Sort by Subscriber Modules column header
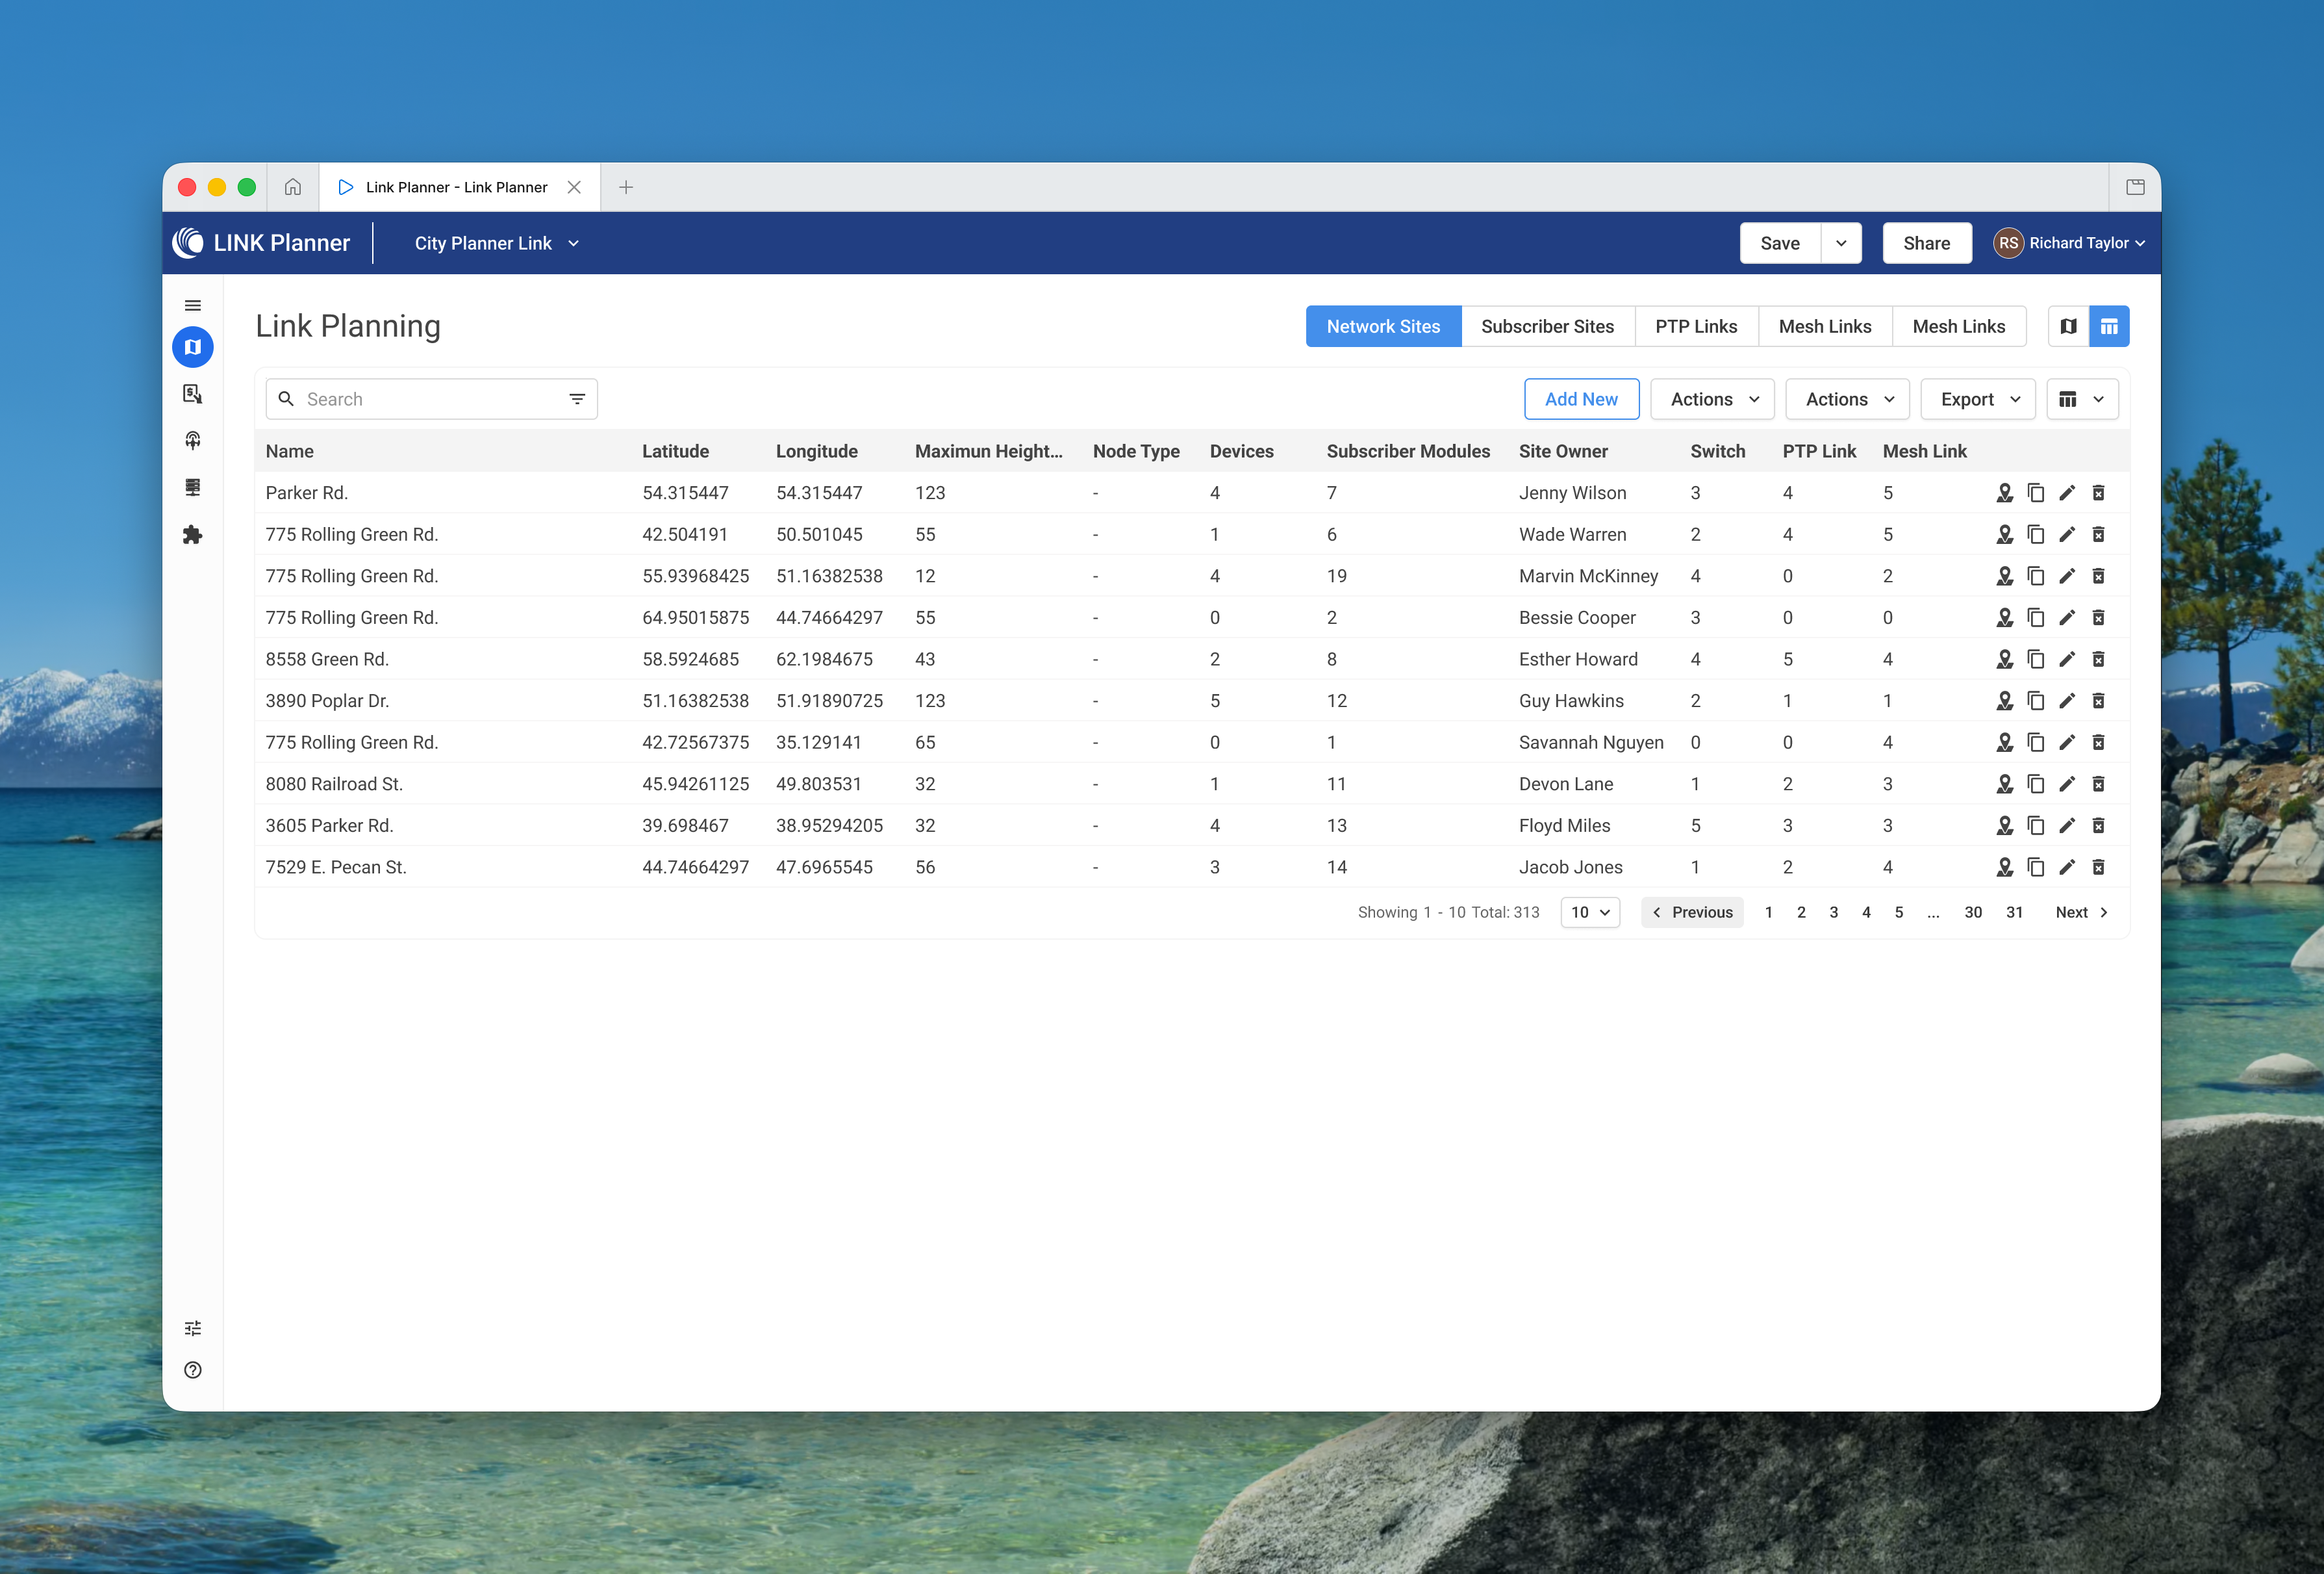 1408,451
